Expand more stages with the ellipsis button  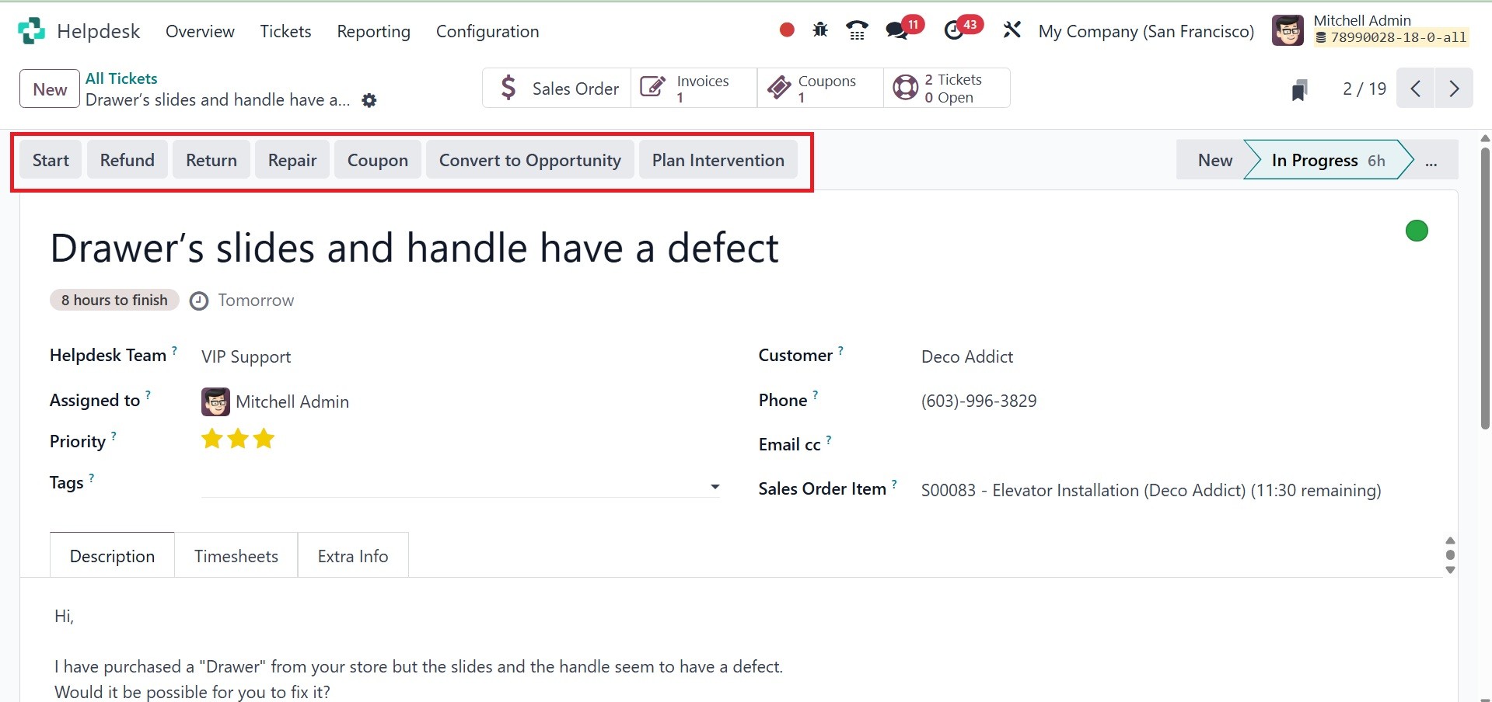tap(1431, 161)
